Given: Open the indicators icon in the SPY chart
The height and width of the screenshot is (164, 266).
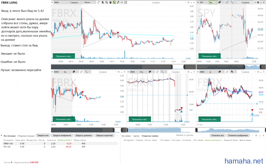Looking at the screenshot, I should click(227, 2).
